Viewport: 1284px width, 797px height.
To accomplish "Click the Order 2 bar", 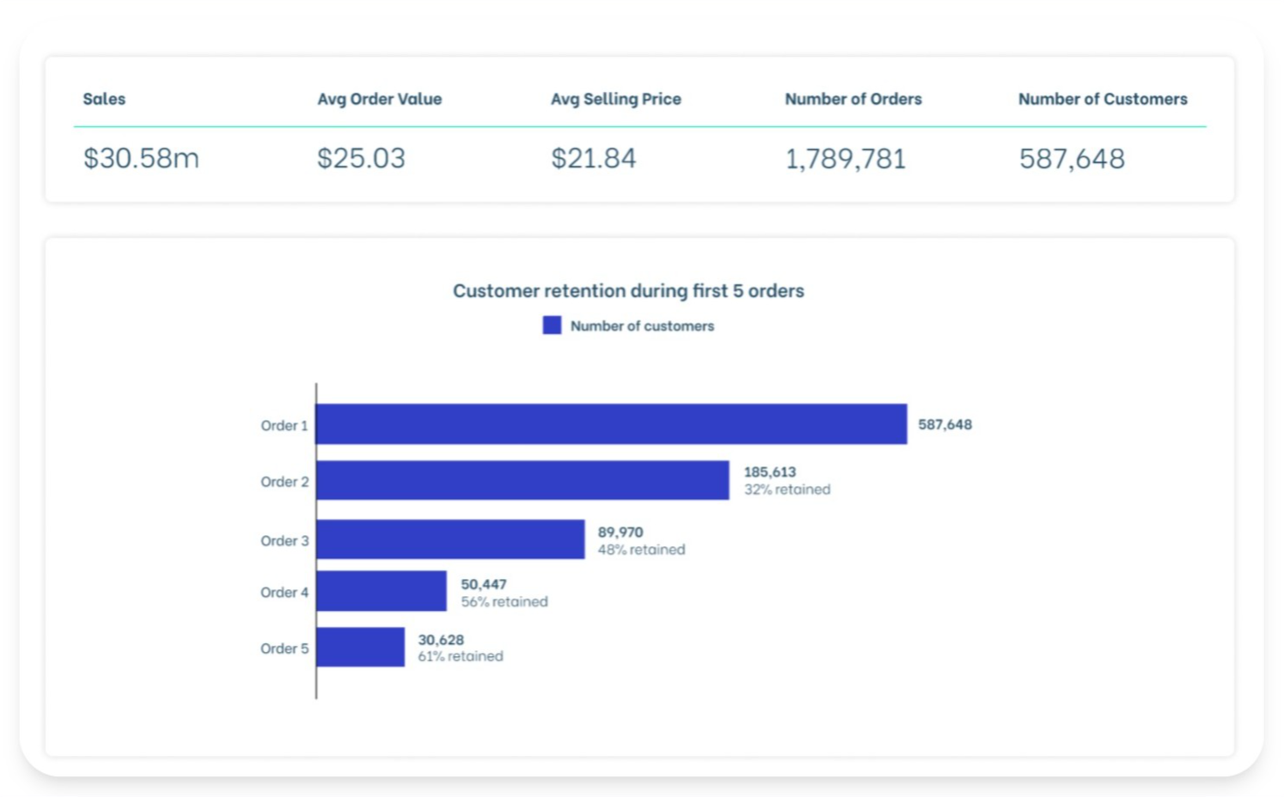I will [x=523, y=481].
